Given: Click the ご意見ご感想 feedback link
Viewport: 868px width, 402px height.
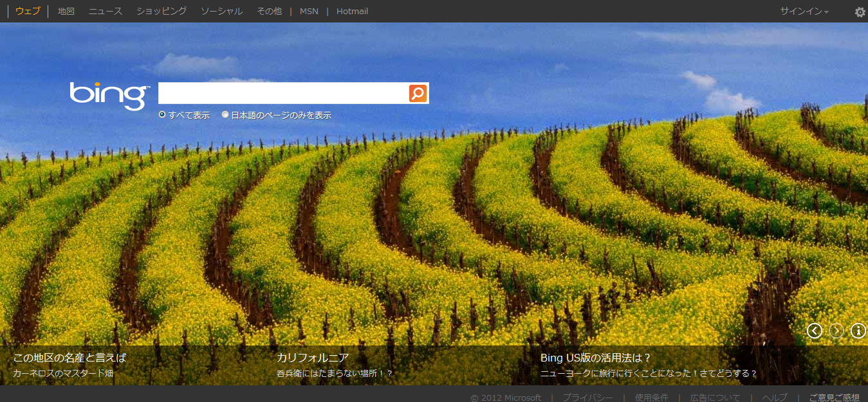Looking at the screenshot, I should click(834, 398).
